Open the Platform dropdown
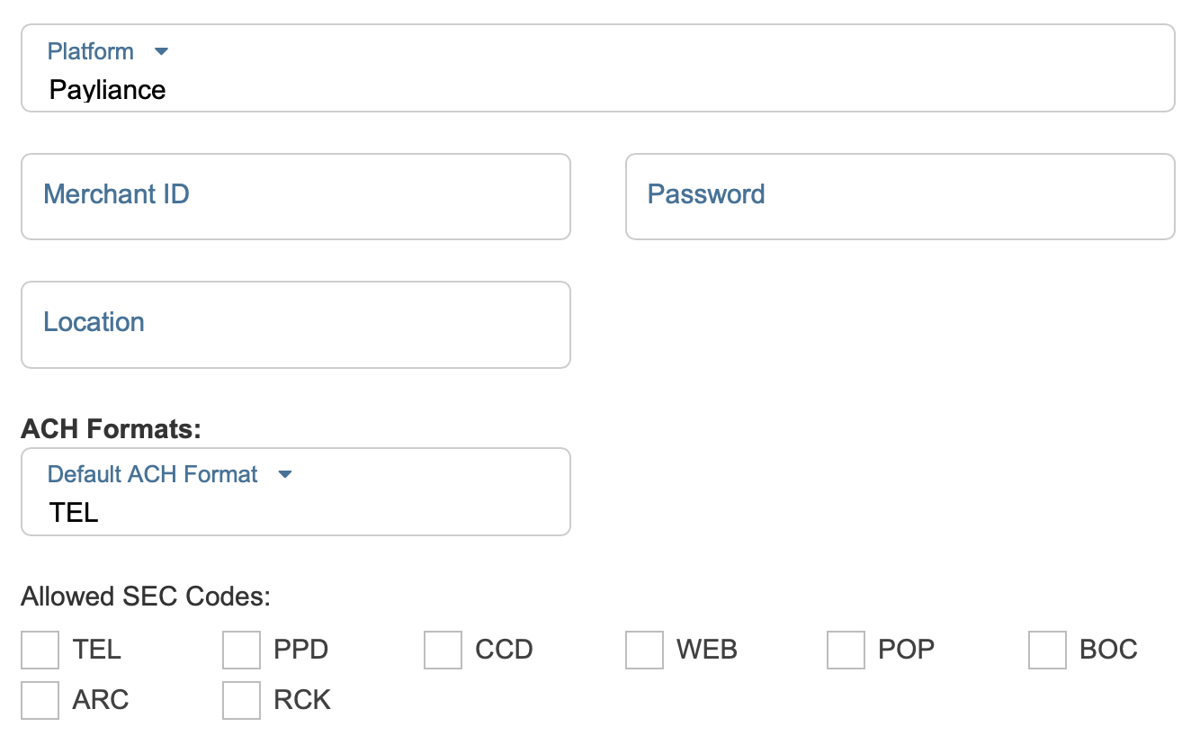Screen dimensions: 1191x754 597,68
